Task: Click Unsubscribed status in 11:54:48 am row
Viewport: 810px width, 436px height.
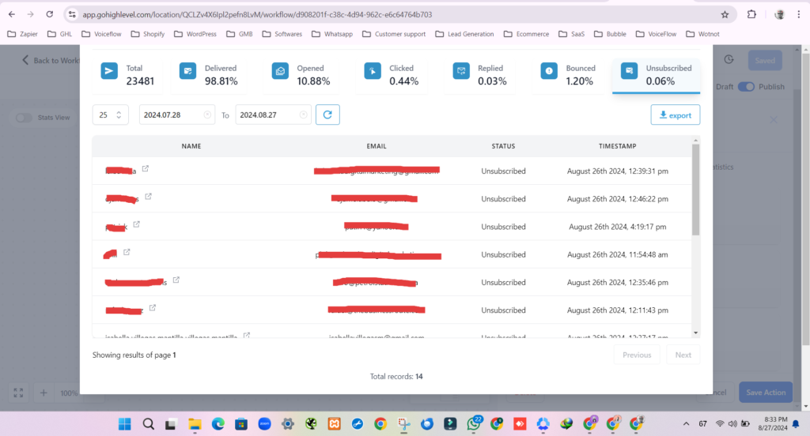Action: [x=503, y=254]
